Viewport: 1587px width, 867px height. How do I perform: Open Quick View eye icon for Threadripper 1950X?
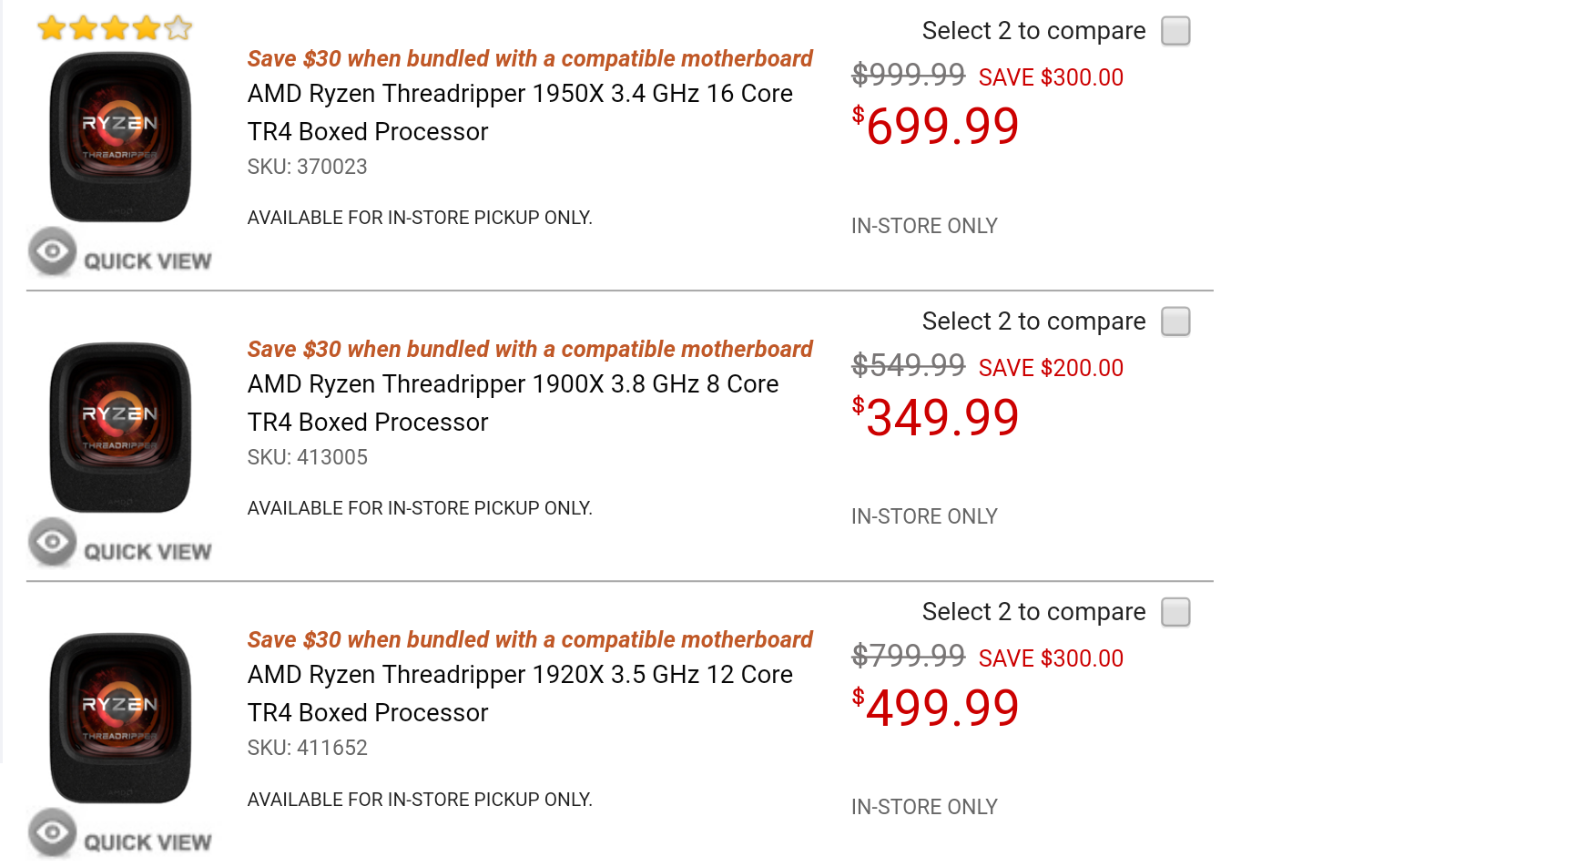(x=52, y=252)
